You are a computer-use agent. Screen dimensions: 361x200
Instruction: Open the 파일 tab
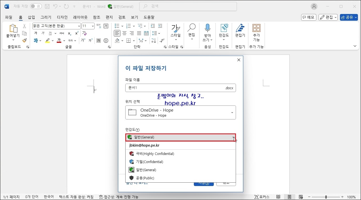pyautogui.click(x=9, y=17)
